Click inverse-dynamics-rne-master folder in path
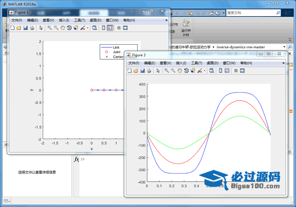The height and width of the screenshot is (207, 296). click(x=241, y=47)
